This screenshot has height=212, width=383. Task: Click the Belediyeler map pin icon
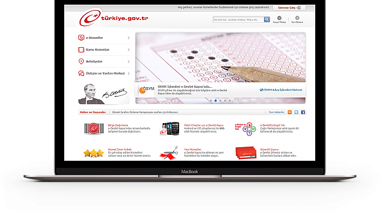coord(81,61)
